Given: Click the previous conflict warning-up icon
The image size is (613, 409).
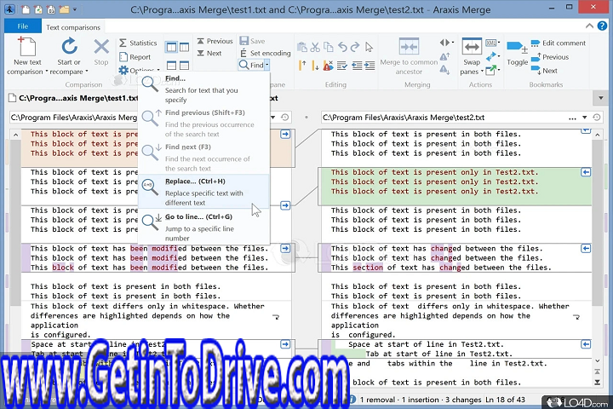Looking at the screenshot, I should (444, 57).
